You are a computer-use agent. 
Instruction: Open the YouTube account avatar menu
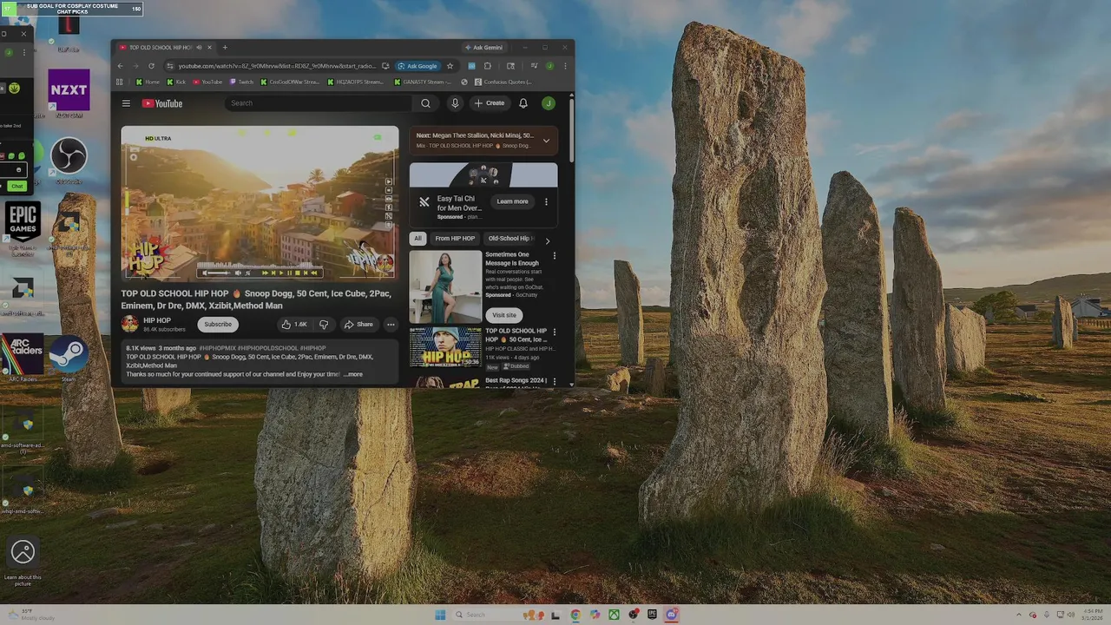tap(549, 103)
